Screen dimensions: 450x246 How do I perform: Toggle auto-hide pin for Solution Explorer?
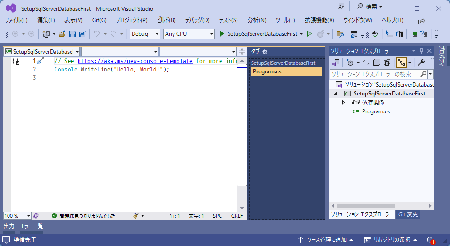click(x=421, y=51)
